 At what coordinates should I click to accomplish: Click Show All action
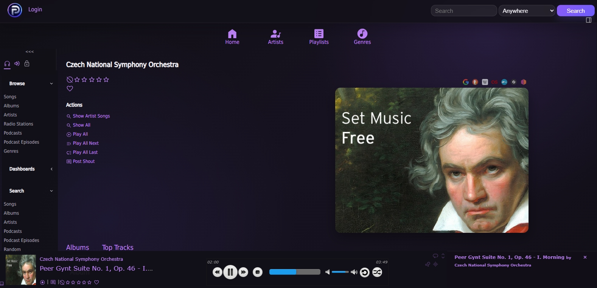(78, 125)
